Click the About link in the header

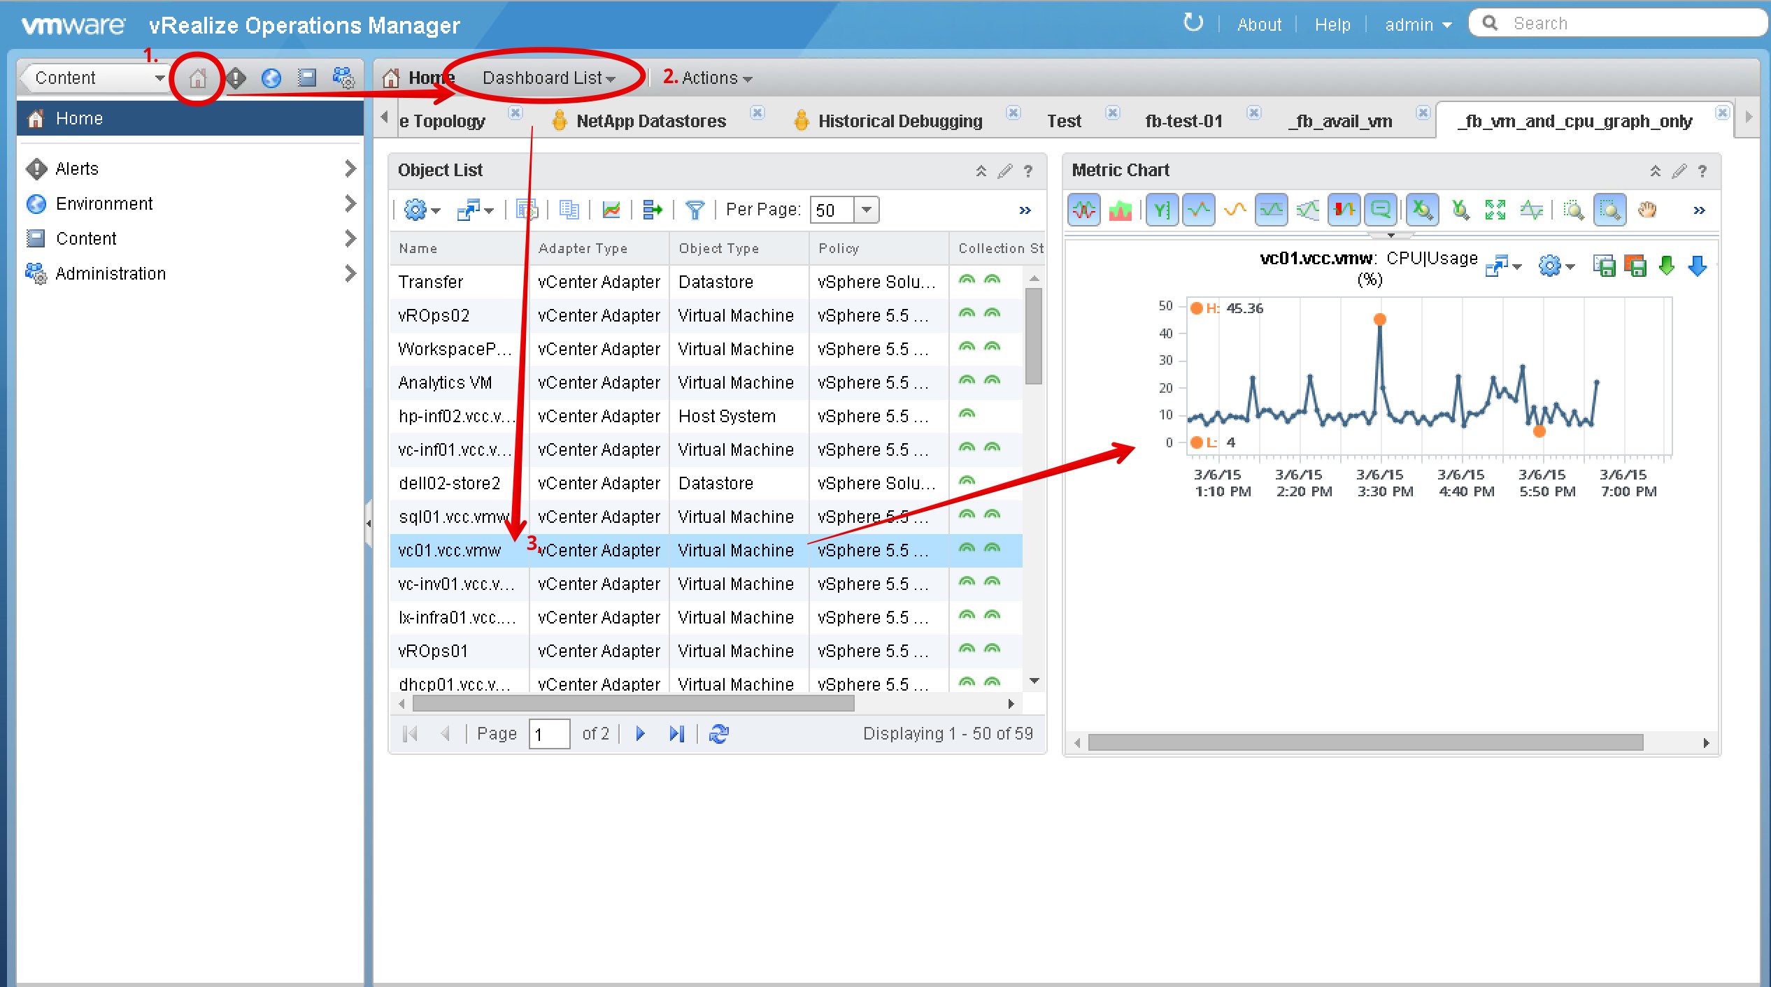1258,24
